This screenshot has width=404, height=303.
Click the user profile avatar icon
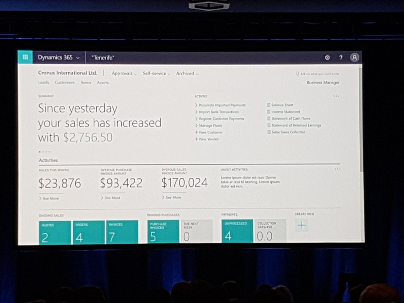tap(354, 58)
